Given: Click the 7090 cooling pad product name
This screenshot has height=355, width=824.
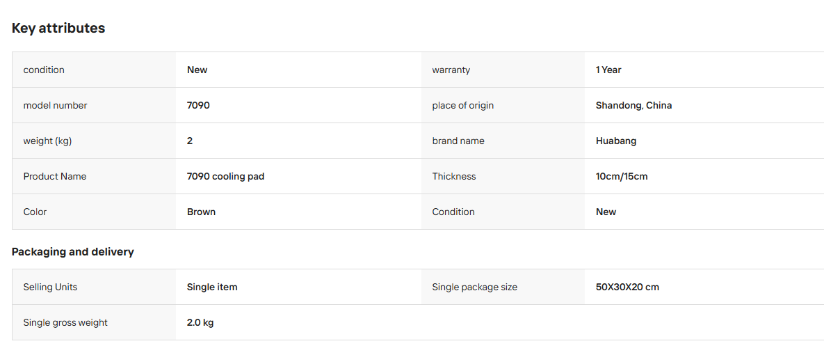Looking at the screenshot, I should coord(225,177).
